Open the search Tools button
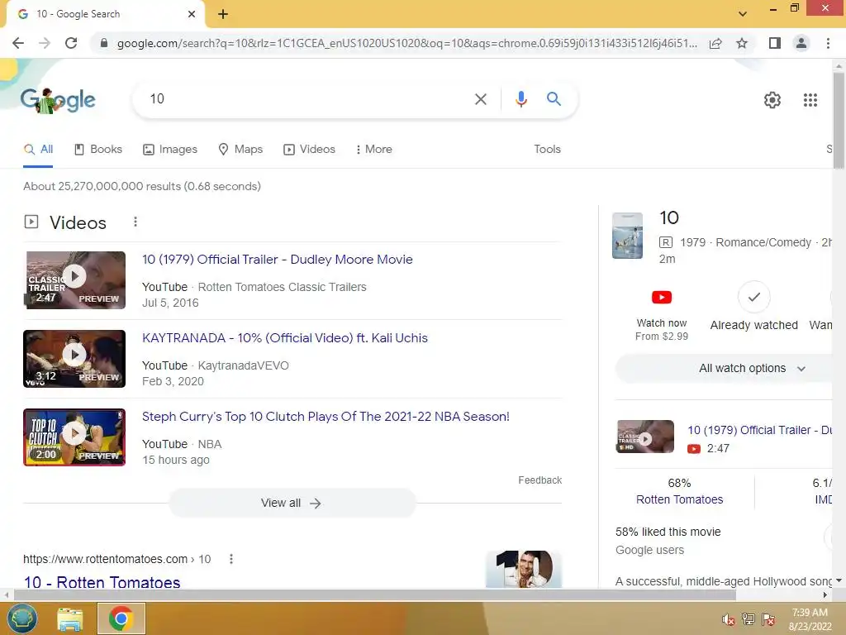 tap(547, 150)
